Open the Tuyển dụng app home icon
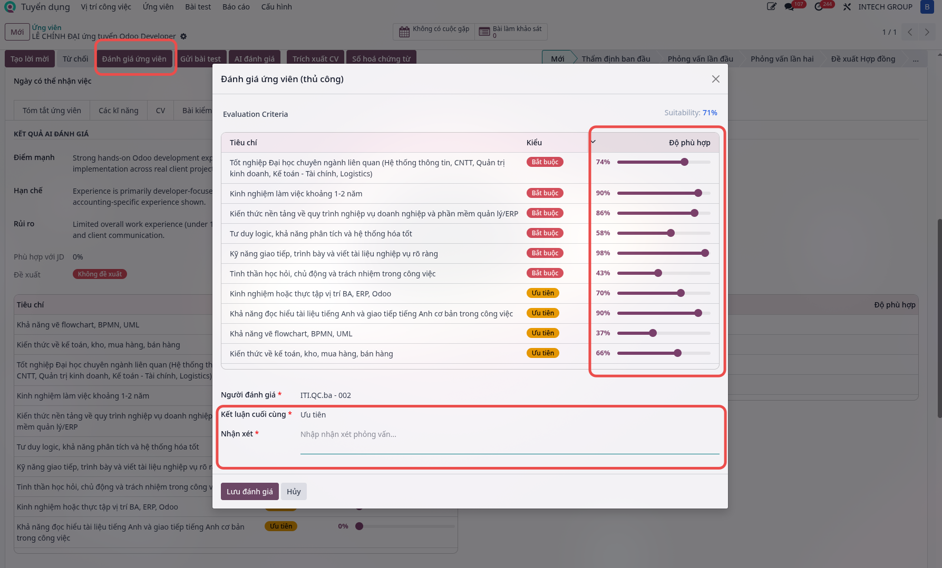Viewport: 942px width, 568px height. 9,7
